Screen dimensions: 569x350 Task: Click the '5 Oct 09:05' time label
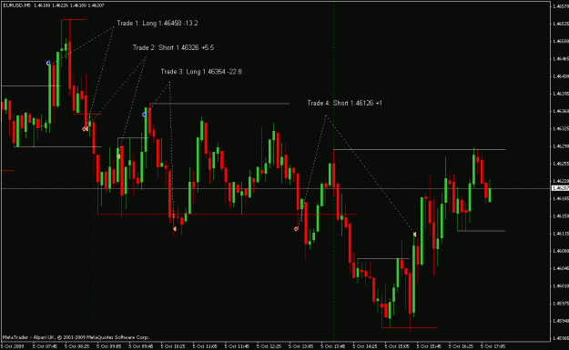click(109, 346)
